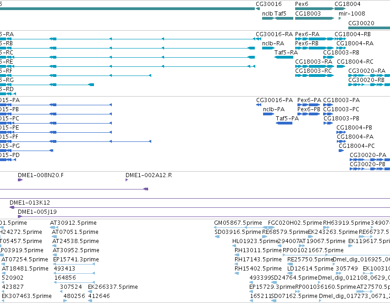
Task: Click EST LD12614.5prime
Action: tap(310, 269)
